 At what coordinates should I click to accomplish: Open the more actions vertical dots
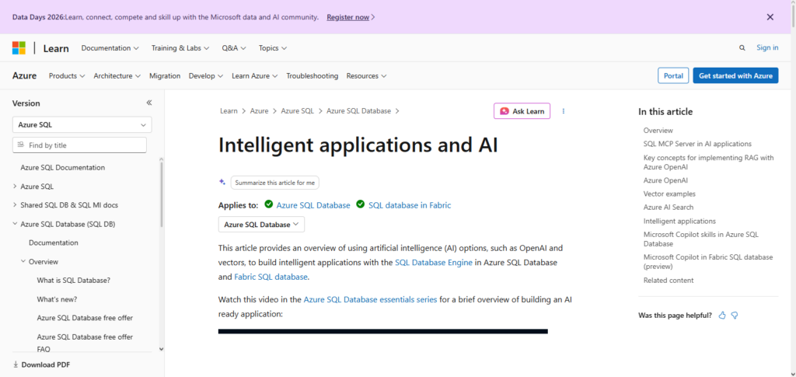point(564,111)
